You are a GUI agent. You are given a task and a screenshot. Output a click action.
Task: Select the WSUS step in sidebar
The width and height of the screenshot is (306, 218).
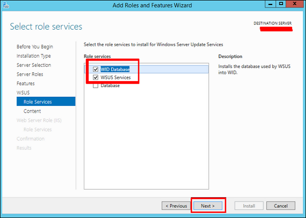[x=23, y=93]
